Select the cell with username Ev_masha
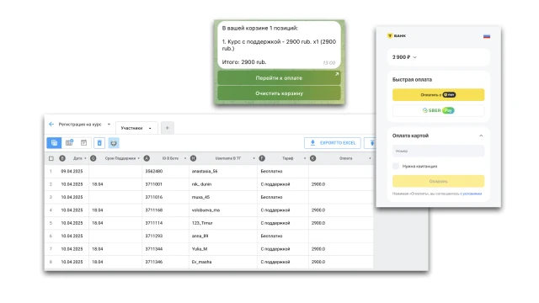This screenshot has height=303, width=539. [x=222, y=262]
